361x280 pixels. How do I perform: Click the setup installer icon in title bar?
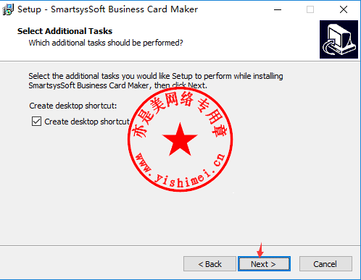pyautogui.click(x=8, y=9)
